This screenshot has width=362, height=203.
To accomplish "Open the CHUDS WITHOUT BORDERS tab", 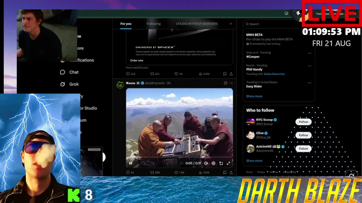I will point(197,24).
